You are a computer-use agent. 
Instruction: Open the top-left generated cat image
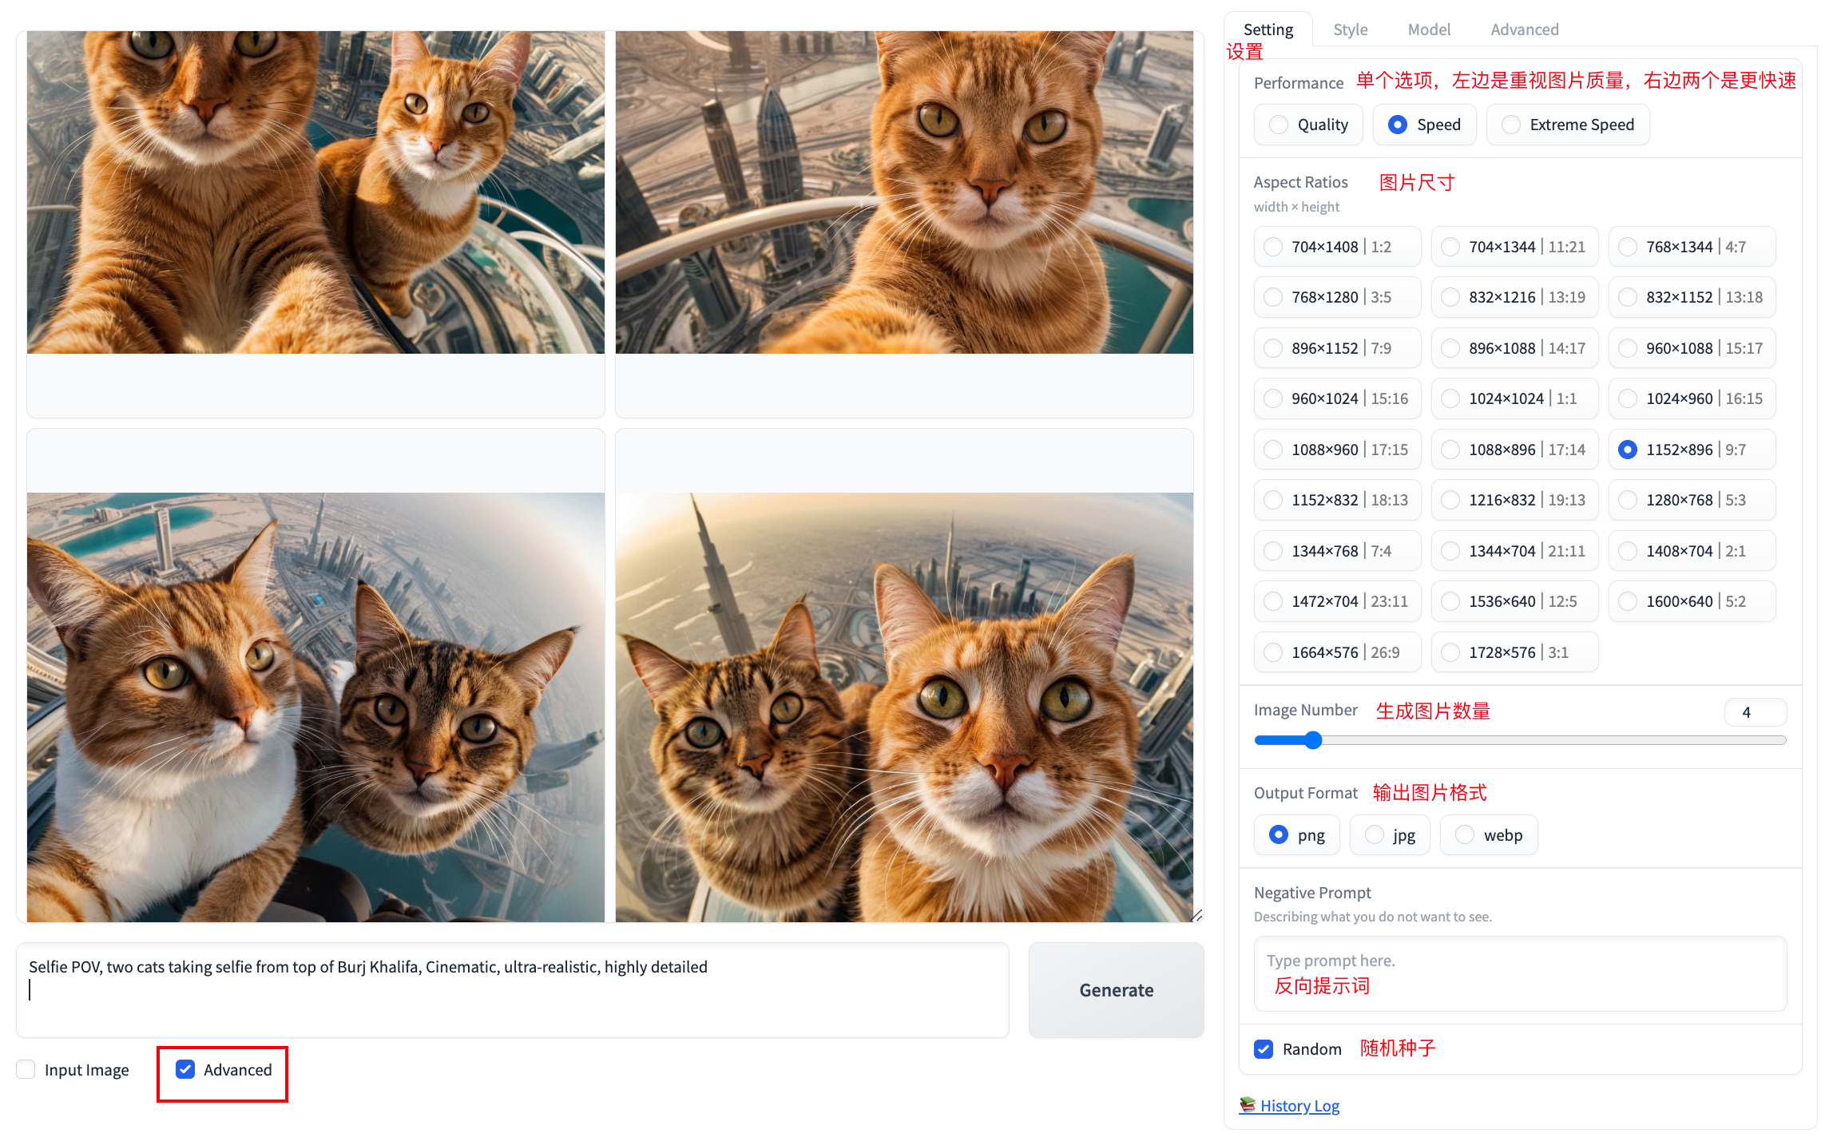tap(315, 192)
